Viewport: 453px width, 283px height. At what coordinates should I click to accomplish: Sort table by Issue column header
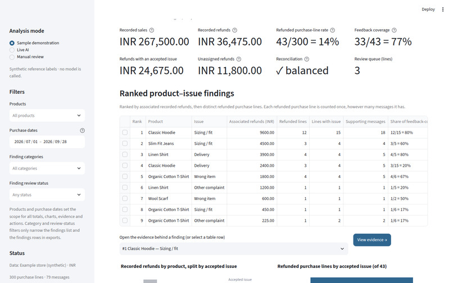click(x=209, y=122)
